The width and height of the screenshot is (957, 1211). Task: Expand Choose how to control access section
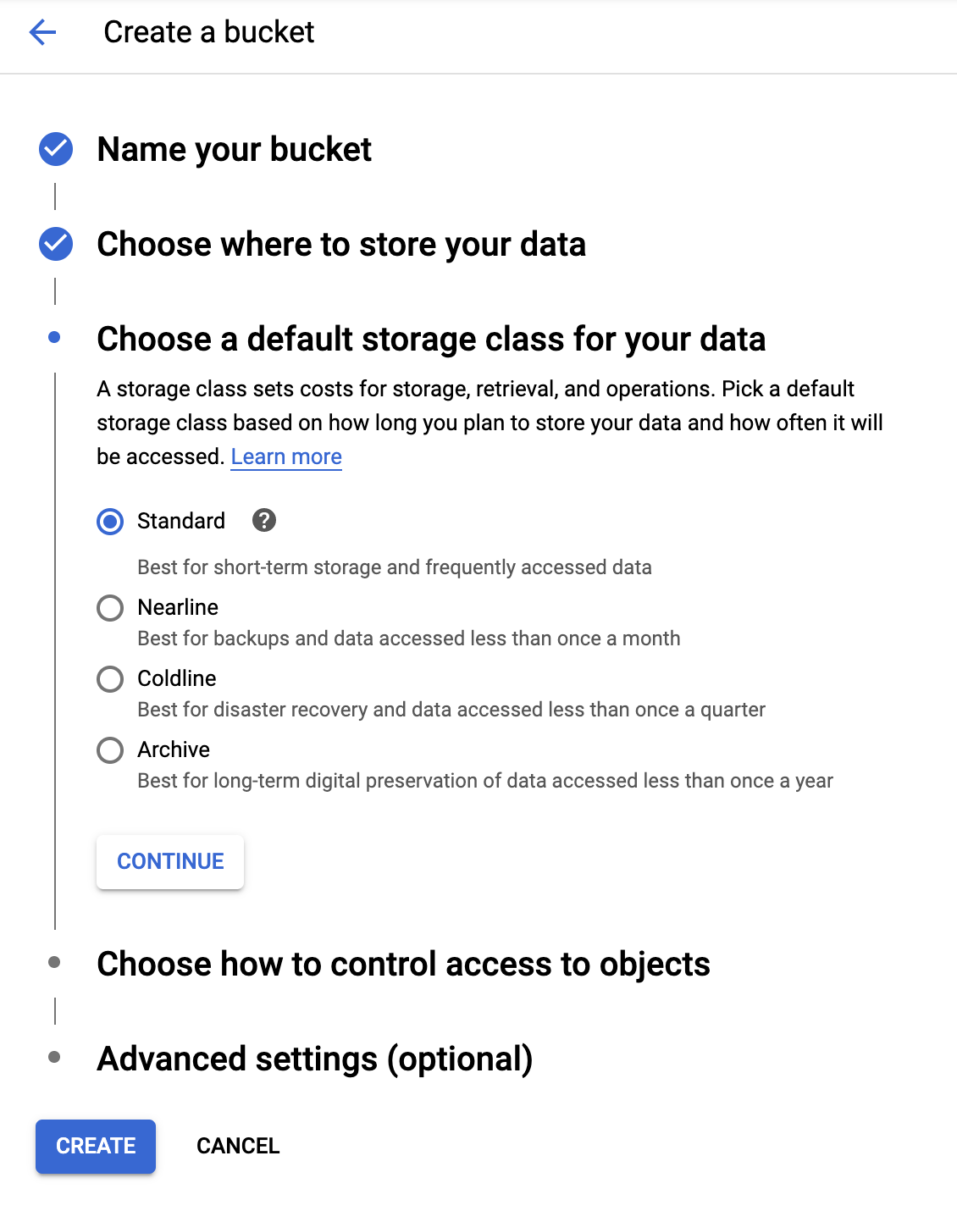pyautogui.click(x=403, y=965)
